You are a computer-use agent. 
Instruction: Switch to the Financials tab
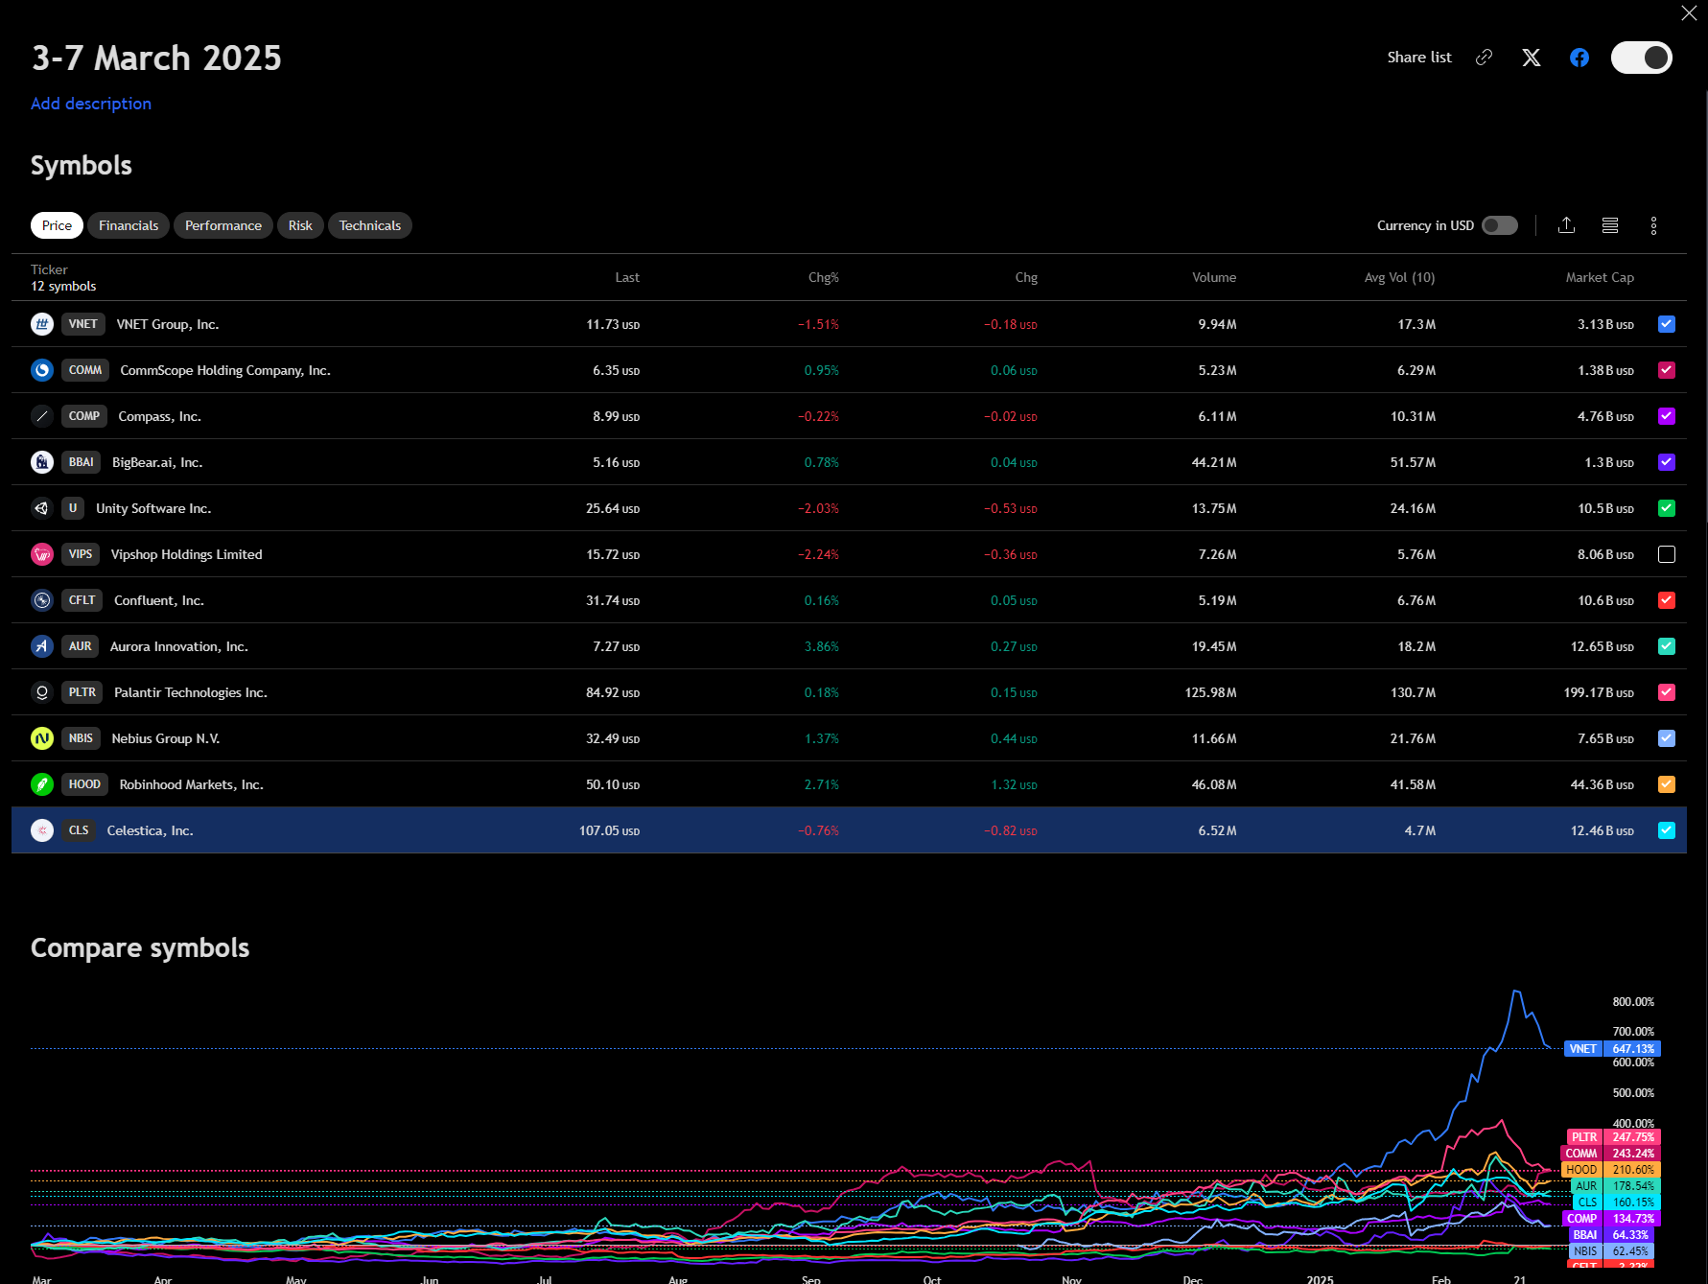[129, 225]
